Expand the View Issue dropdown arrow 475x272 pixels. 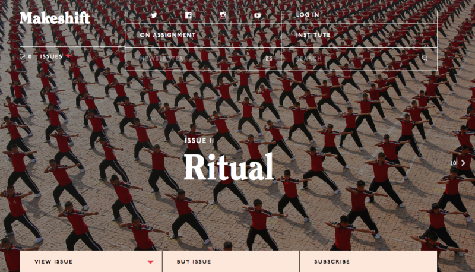tap(151, 262)
